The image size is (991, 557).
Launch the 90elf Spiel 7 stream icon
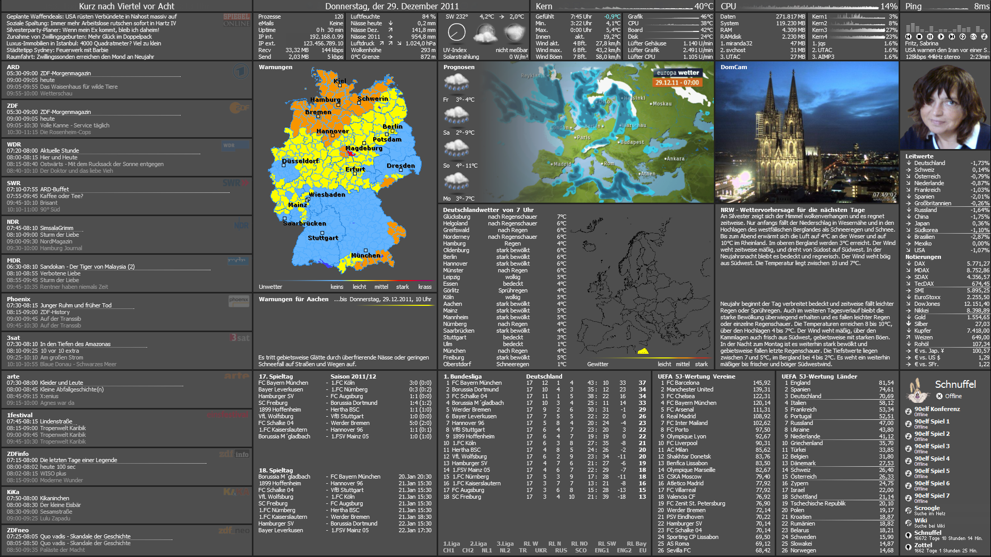point(908,498)
